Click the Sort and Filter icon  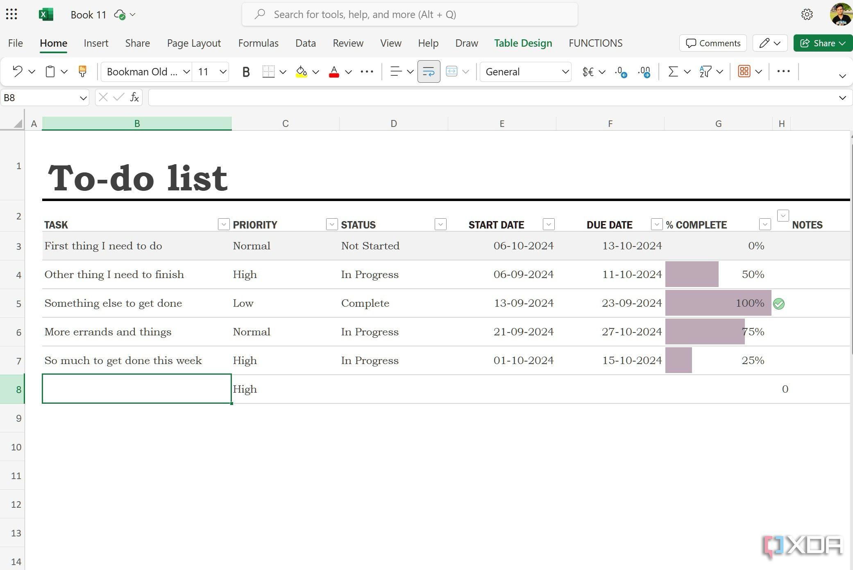(706, 71)
